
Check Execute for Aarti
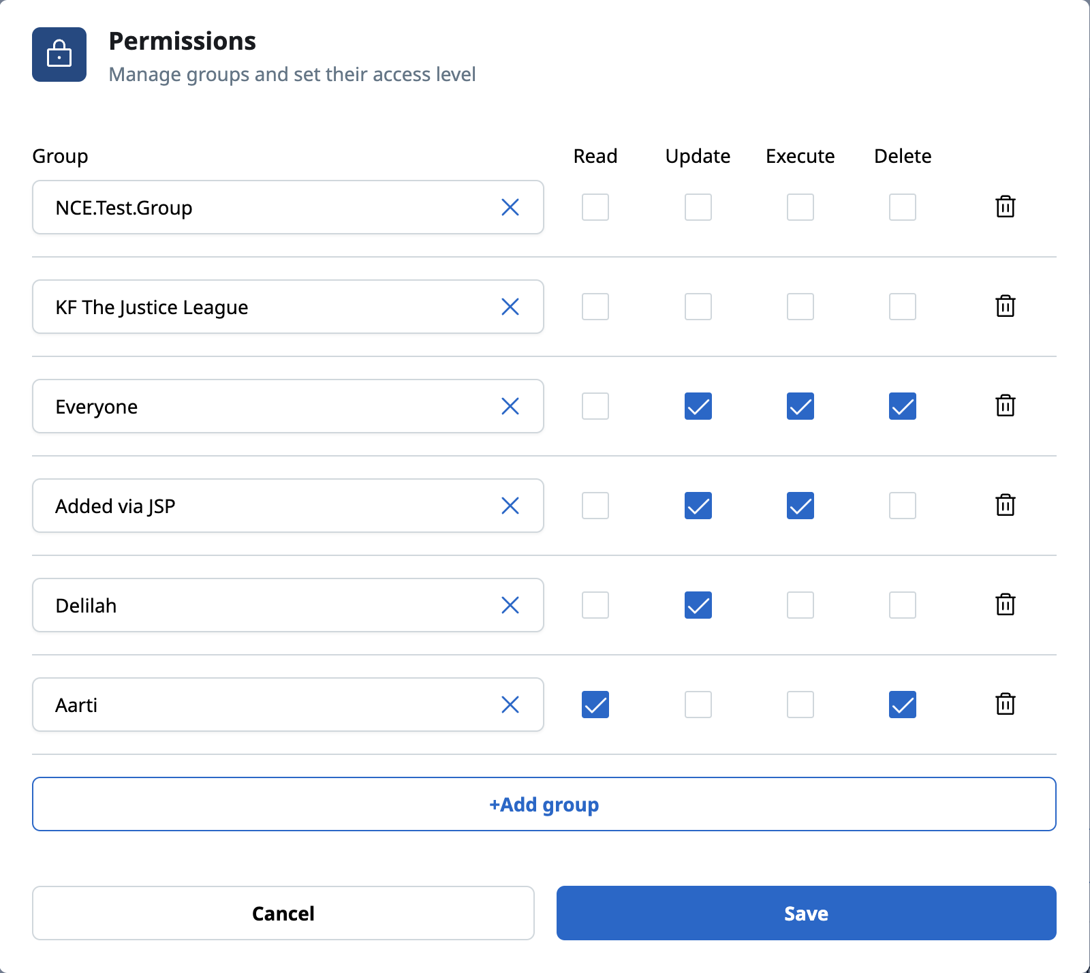tap(800, 705)
